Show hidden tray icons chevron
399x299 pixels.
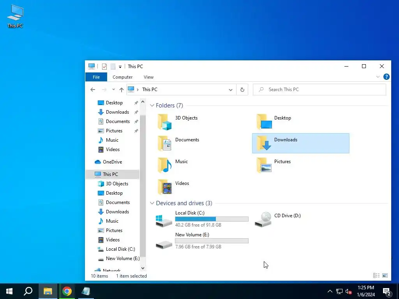click(x=330, y=291)
